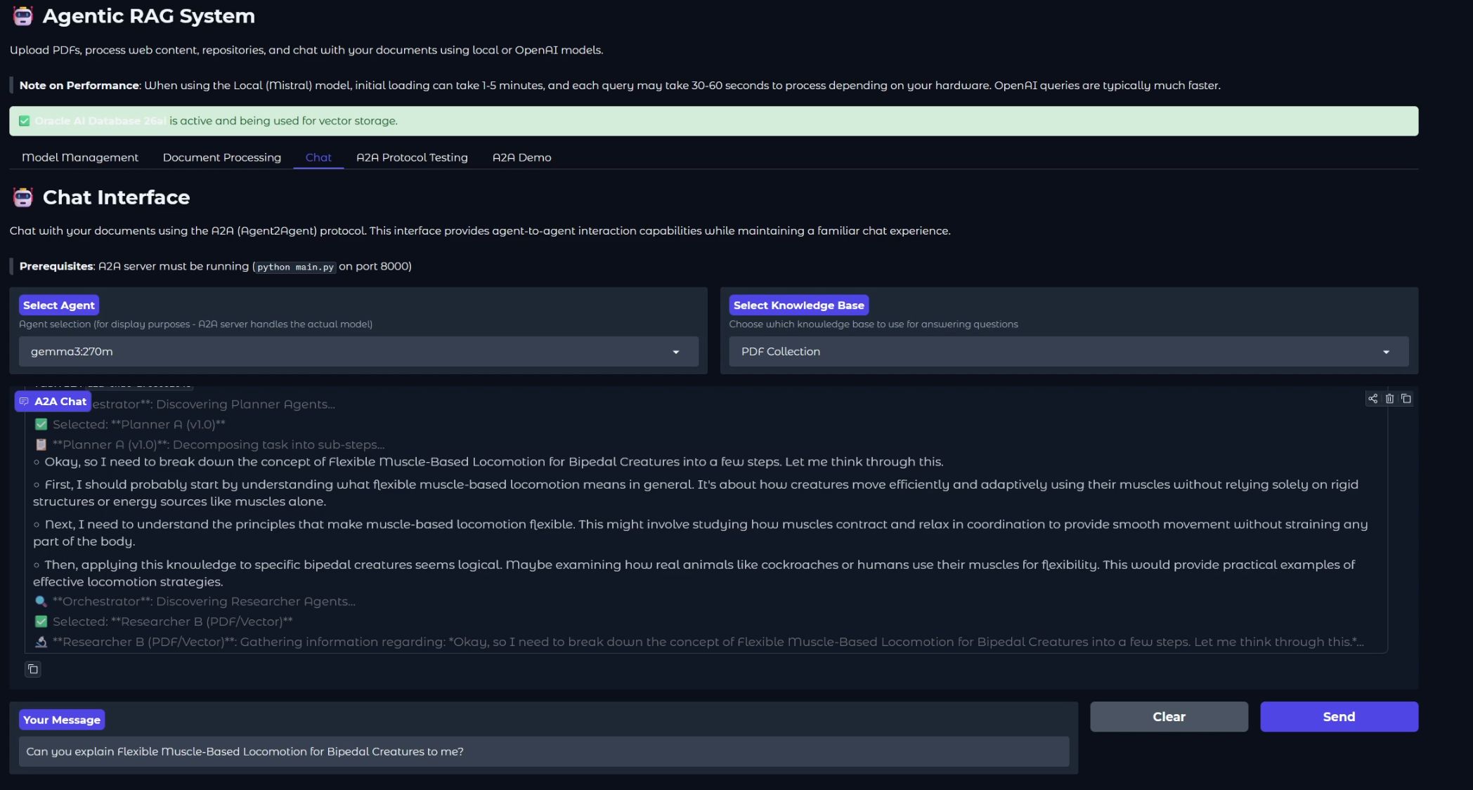
Task: Click the checkmark beside Selected Planner A message
Action: [x=41, y=424]
